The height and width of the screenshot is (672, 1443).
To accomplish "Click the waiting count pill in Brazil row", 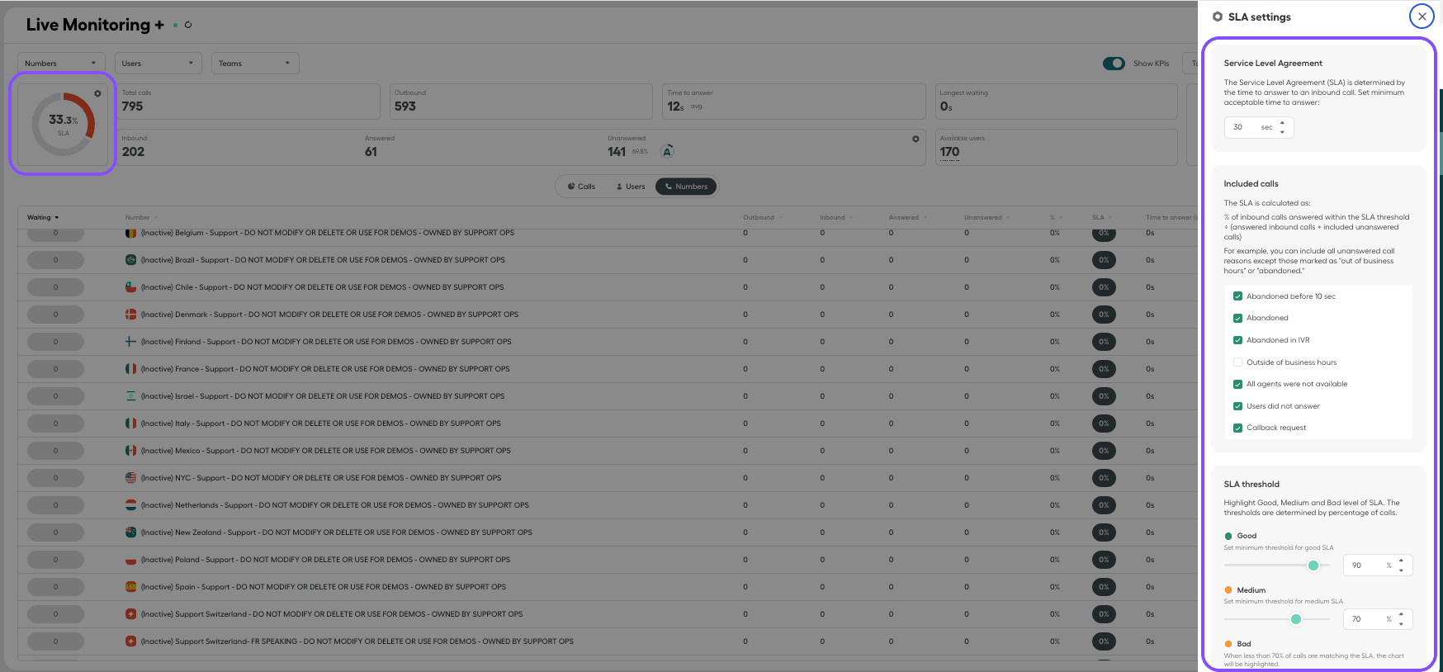I will point(55,260).
